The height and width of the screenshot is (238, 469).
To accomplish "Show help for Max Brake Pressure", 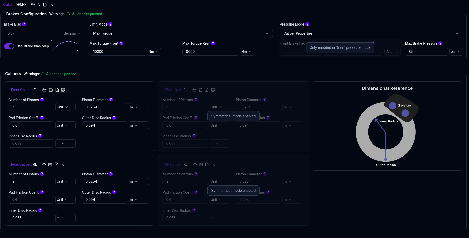I will [440, 43].
